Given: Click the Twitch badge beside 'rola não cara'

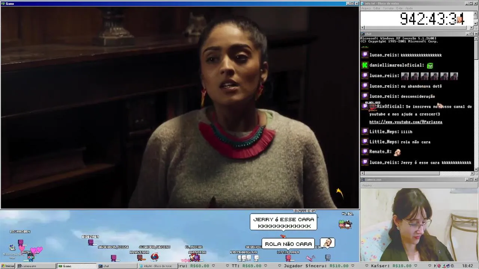Looking at the screenshot, I should 365,142.
